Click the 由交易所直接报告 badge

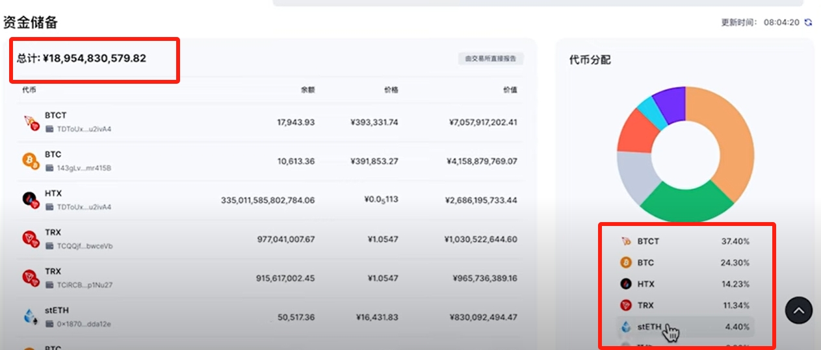point(491,58)
